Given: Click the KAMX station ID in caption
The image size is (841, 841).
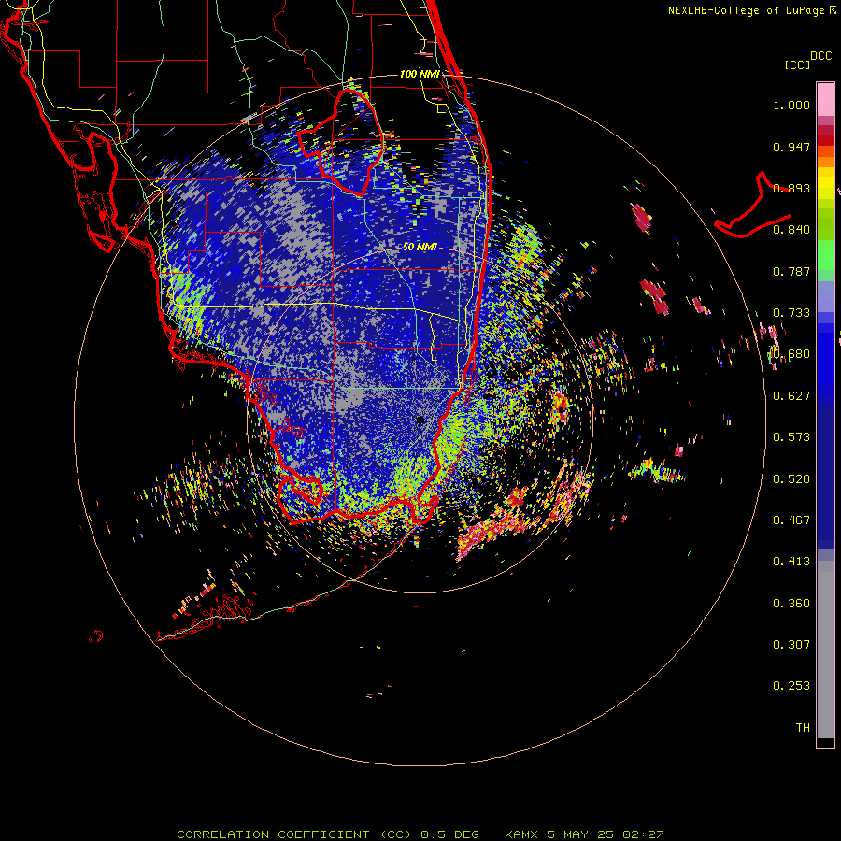Looking at the screenshot, I should [520, 834].
